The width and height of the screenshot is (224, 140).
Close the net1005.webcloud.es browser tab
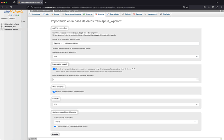pyautogui.click(x=41, y=3)
